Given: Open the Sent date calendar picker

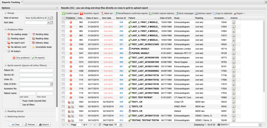Looking at the screenshot, I should [52, 22].
